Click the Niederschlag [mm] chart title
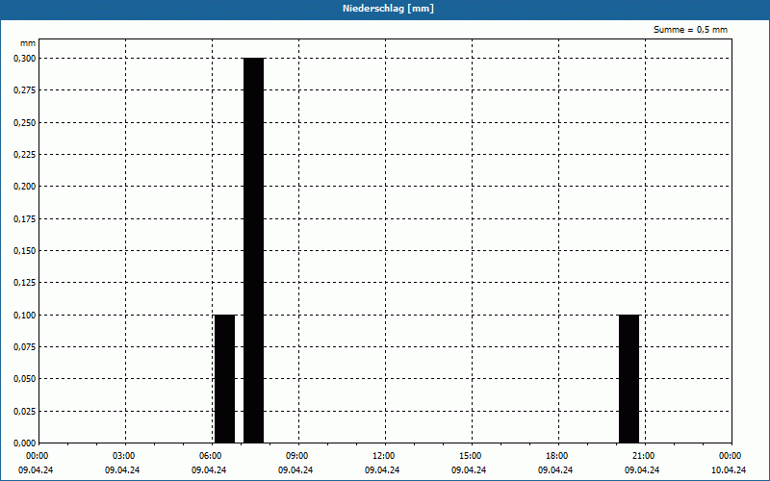 coord(388,9)
